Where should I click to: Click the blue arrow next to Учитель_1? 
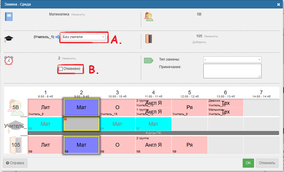click(x=58, y=37)
